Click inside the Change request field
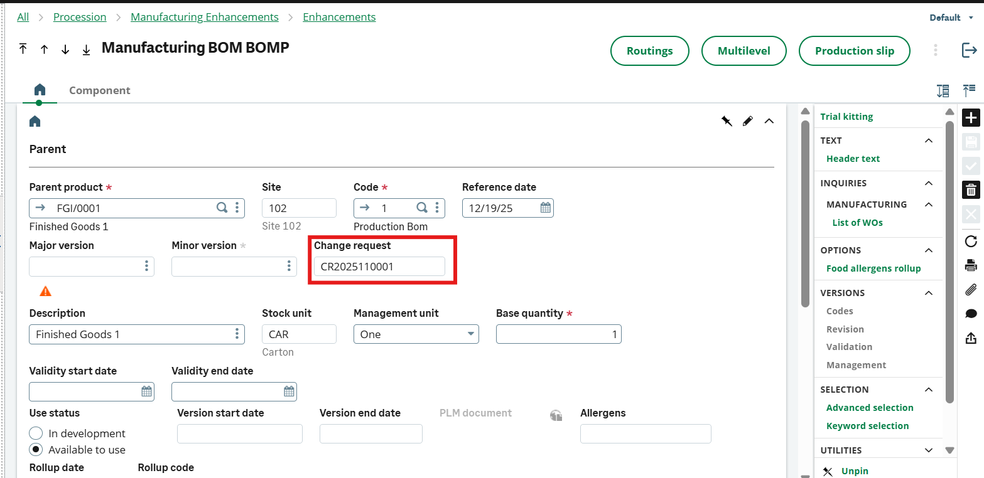 pos(379,266)
